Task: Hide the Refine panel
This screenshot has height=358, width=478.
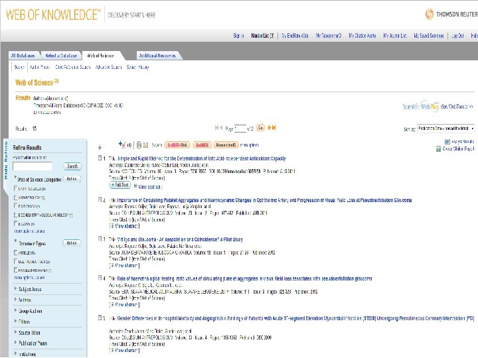Action: (x=5, y=160)
